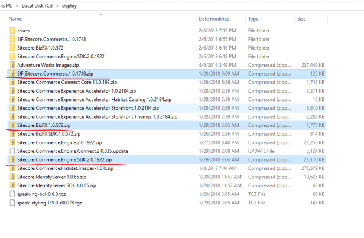Select SIF.Sitecore.Commerce.1.0.1748.zip file name

[56, 74]
